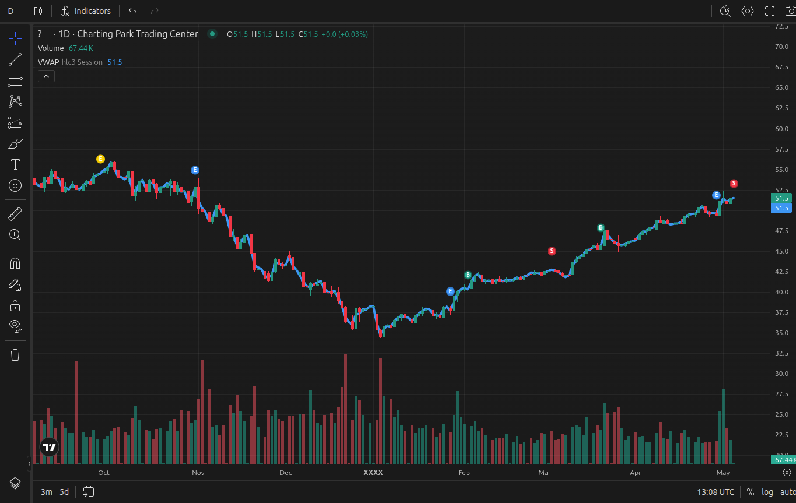The image size is (796, 503).
Task: Open chart settings gear icon
Action: pyautogui.click(x=748, y=10)
